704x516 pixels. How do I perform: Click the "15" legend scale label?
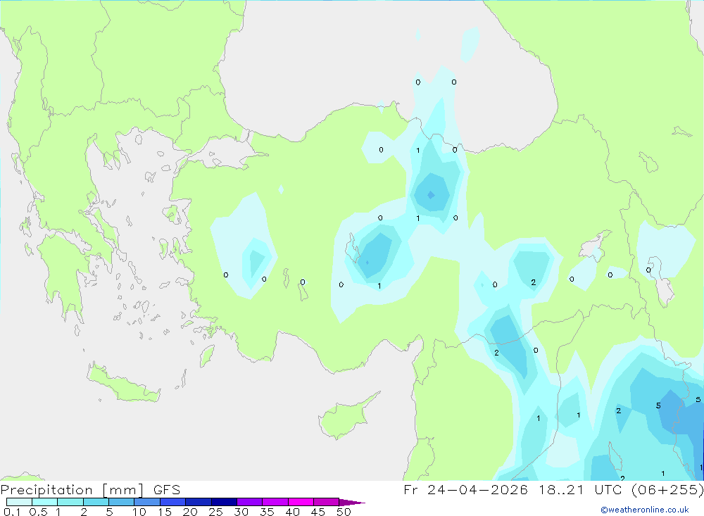(x=165, y=512)
